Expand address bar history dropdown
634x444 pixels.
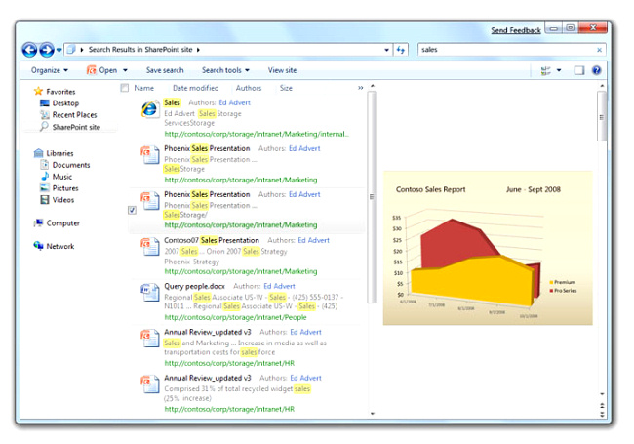pos(386,50)
